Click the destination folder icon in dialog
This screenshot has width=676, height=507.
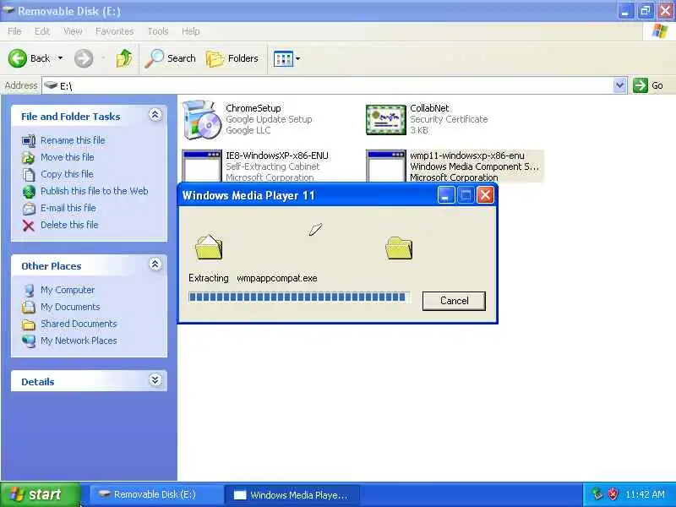(399, 248)
